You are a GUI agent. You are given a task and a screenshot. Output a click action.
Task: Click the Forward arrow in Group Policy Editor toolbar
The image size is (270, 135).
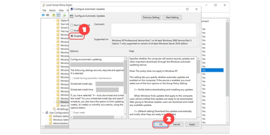(x=47, y=15)
